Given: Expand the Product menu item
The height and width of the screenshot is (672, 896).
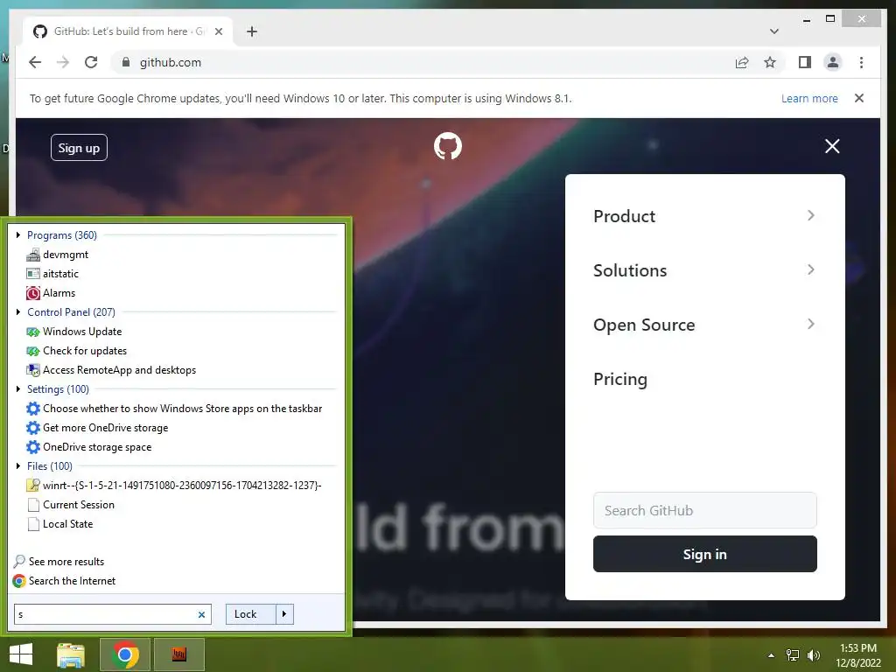Looking at the screenshot, I should click(704, 216).
